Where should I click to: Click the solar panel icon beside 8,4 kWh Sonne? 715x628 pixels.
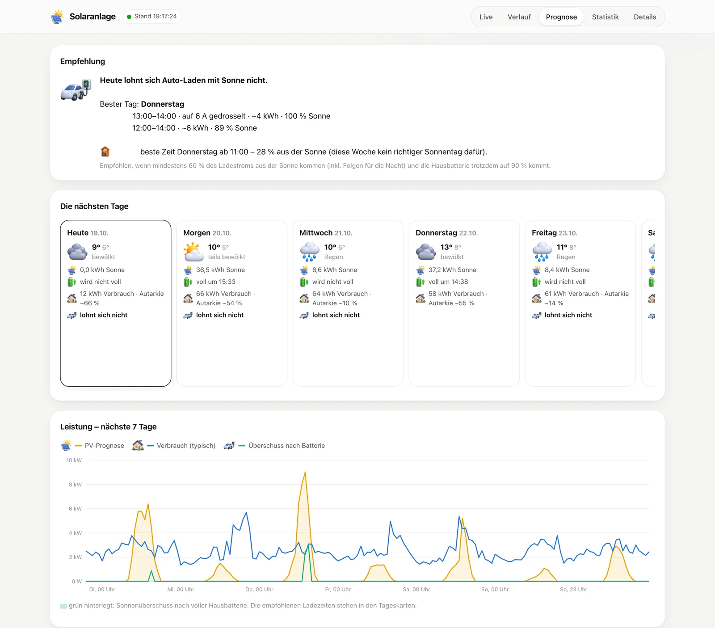(x=537, y=270)
